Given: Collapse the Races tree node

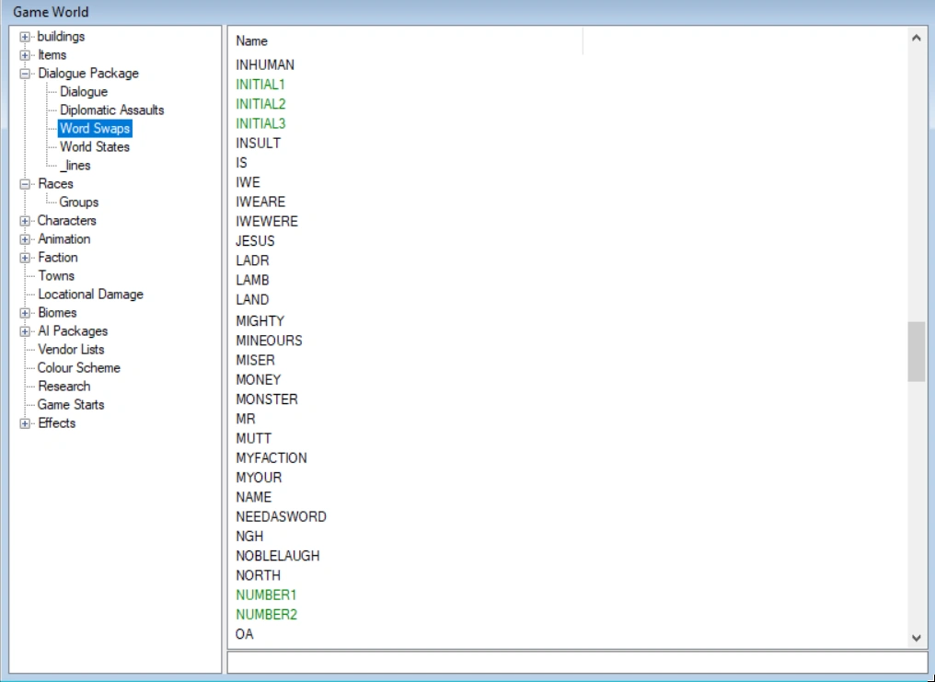Looking at the screenshot, I should (25, 184).
